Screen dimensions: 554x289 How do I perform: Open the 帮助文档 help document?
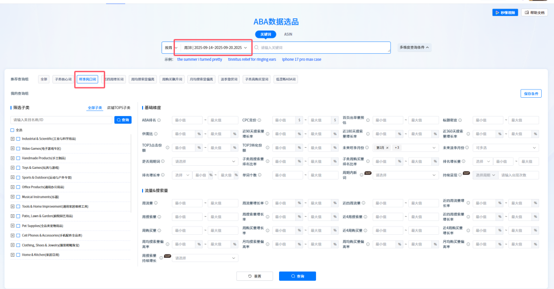535,13
